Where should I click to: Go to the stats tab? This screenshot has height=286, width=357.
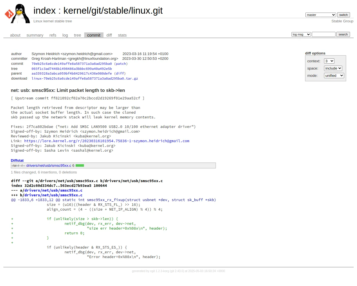click(x=122, y=35)
